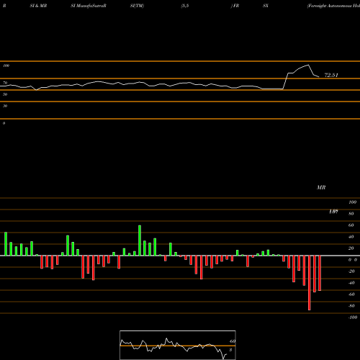The height and width of the screenshot is (360, 360).
Task: Select the -60 label on MR axis
Action: [351, 294]
